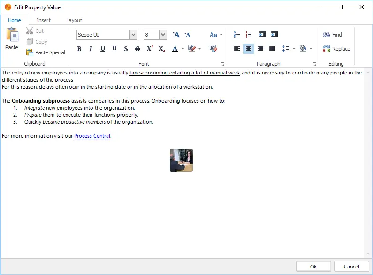Click the Cut scissors icon

click(30, 31)
